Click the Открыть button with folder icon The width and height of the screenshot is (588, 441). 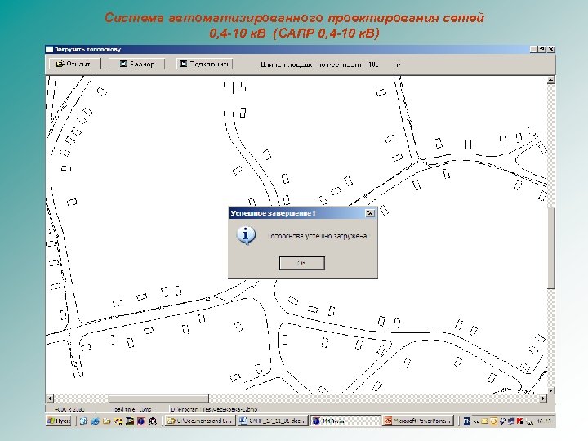[x=75, y=64]
